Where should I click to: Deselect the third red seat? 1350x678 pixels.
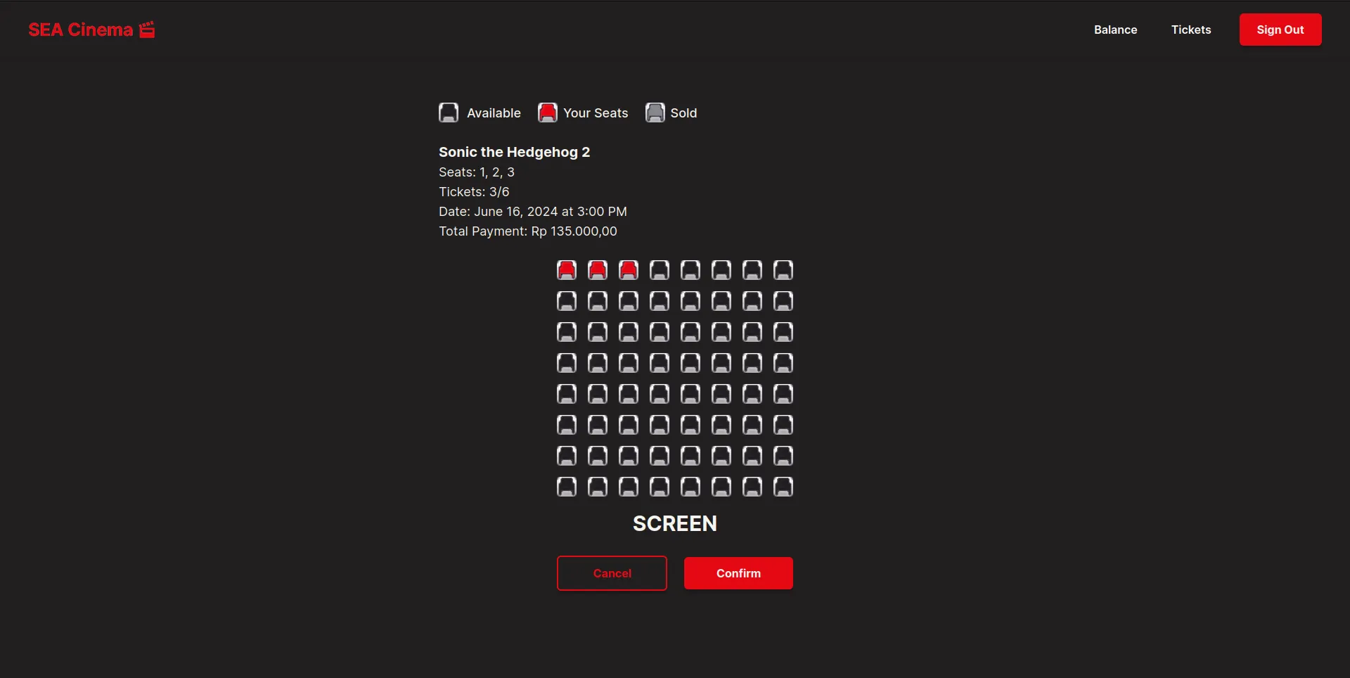pyautogui.click(x=629, y=269)
